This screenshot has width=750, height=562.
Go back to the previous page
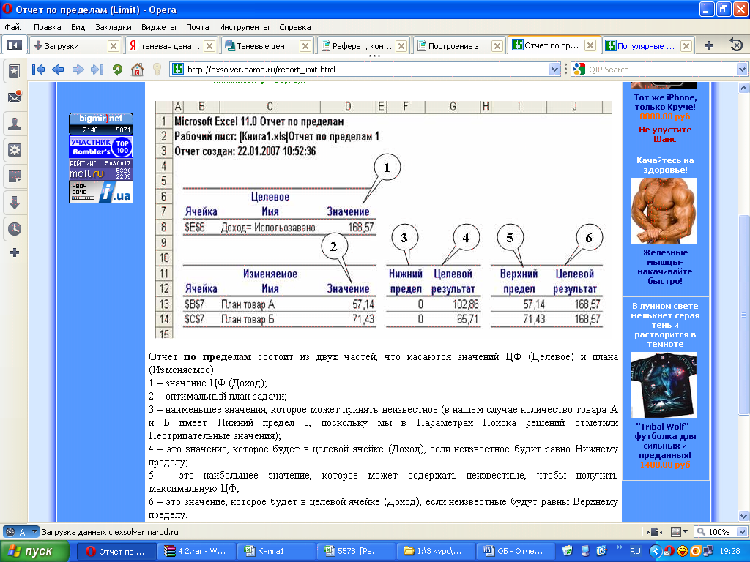(x=58, y=70)
